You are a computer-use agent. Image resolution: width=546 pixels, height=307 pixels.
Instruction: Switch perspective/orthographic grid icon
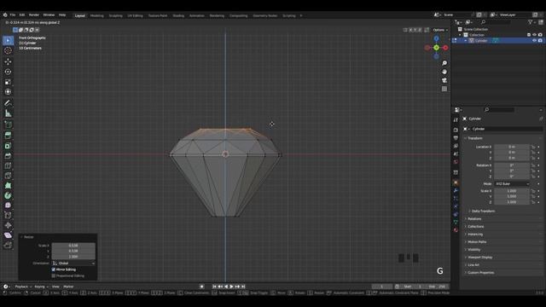click(444, 89)
